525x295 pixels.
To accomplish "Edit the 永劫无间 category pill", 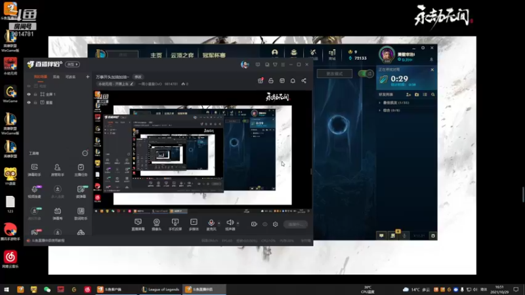I will pyautogui.click(x=115, y=84).
